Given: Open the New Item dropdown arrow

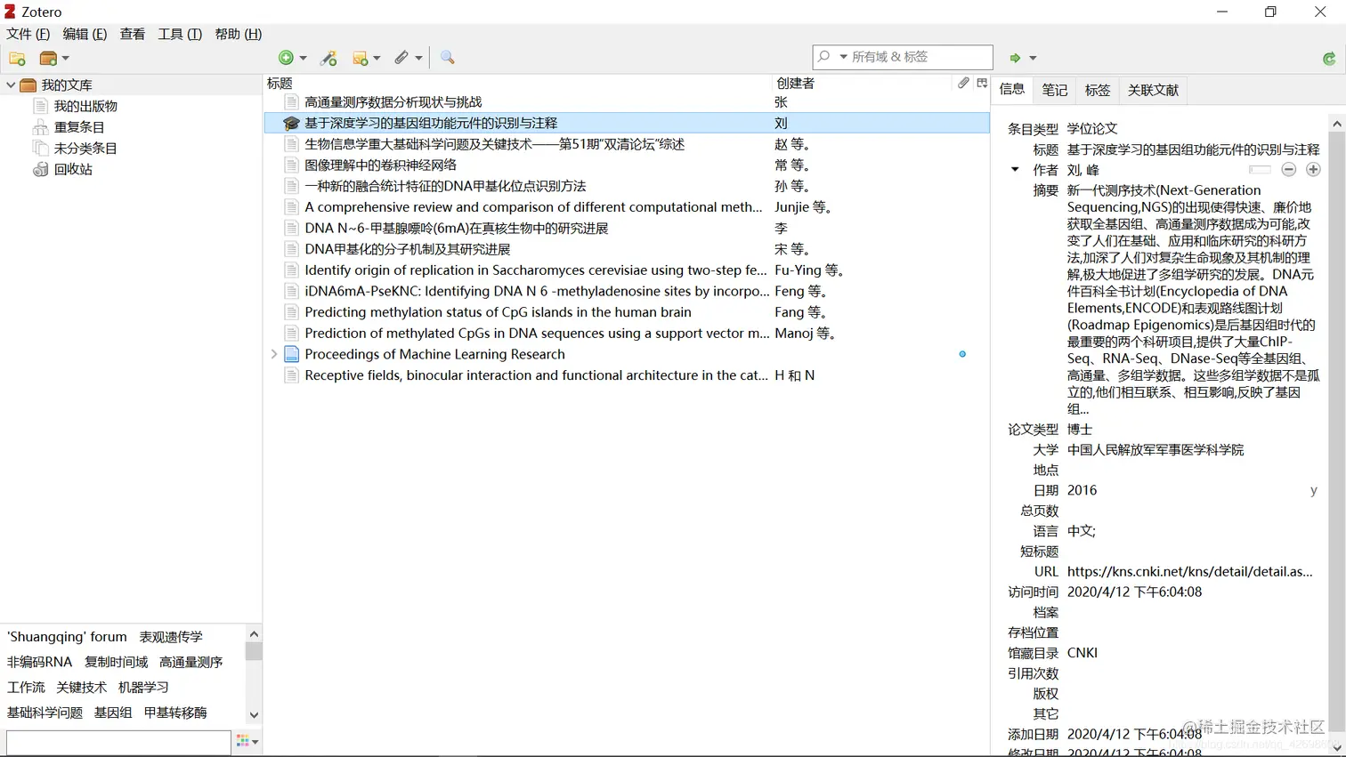Looking at the screenshot, I should point(303,58).
